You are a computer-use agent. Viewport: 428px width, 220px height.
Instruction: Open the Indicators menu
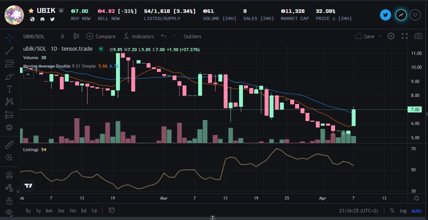(x=139, y=36)
